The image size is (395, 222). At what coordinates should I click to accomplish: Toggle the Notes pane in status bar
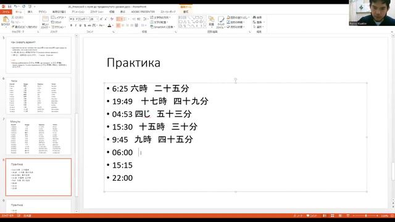pos(298,216)
